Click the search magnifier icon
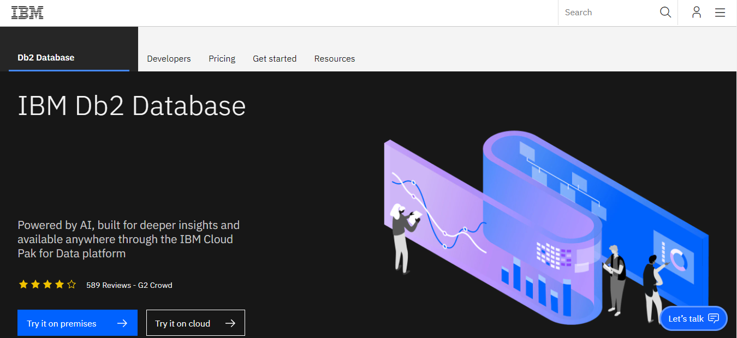This screenshot has width=737, height=338. tap(665, 13)
